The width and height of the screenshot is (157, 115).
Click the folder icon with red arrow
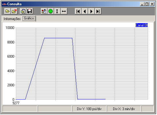point(14,11)
